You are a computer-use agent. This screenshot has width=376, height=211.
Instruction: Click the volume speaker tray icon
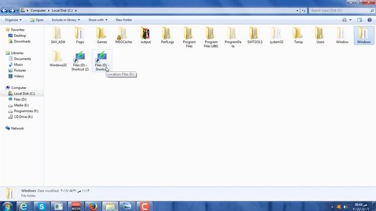(345, 207)
